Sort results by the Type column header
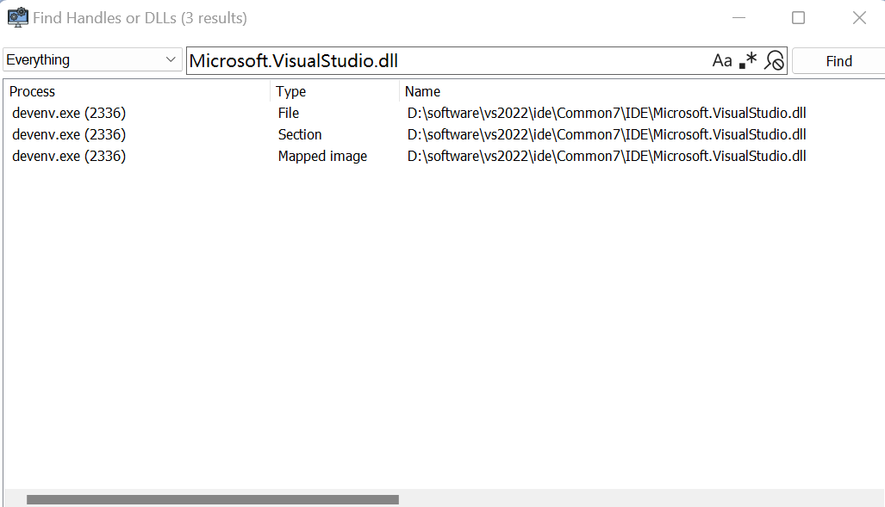This screenshot has height=507, width=885. (x=334, y=91)
